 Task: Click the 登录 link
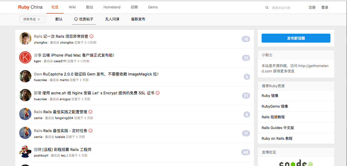325,7
